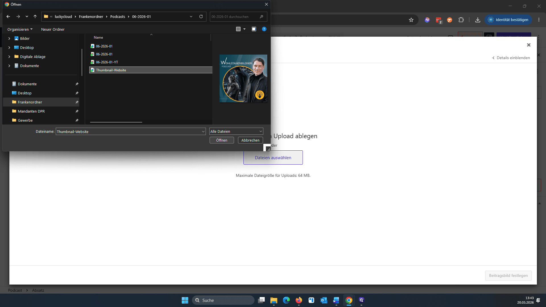Select pinned Gewerbe folder

coord(41,120)
